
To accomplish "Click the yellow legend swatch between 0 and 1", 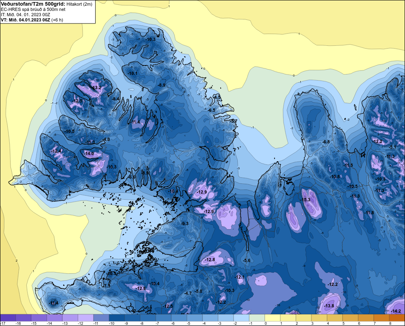I will click(273, 317).
